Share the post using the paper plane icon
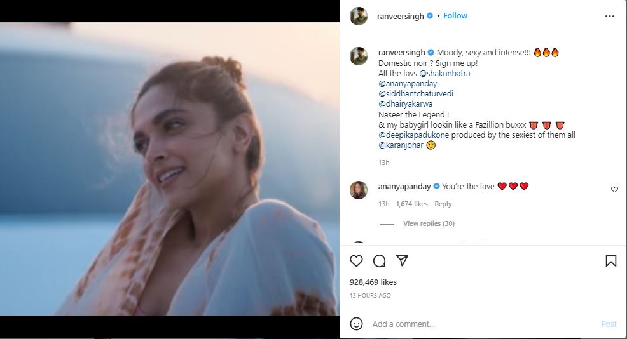This screenshot has width=627, height=339. (402, 261)
